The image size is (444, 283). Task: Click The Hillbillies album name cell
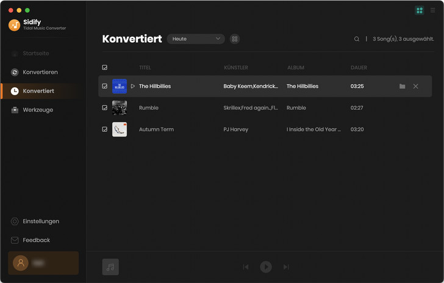coord(303,86)
